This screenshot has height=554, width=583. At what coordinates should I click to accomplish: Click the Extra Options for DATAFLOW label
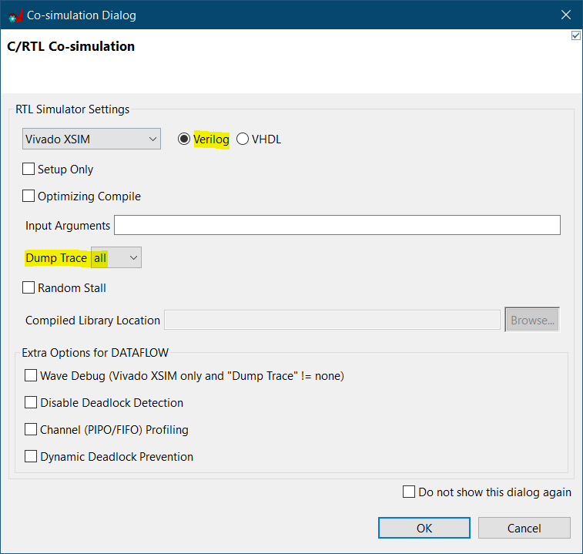click(95, 353)
